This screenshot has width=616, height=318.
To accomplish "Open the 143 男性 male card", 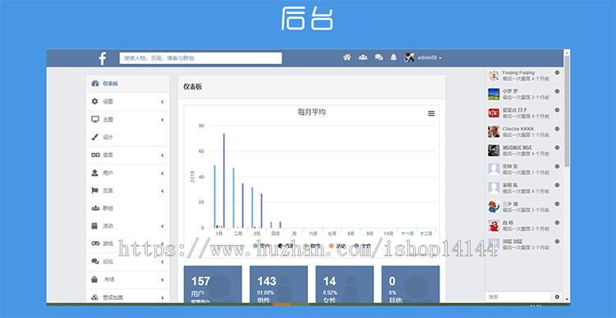I will coord(278,284).
